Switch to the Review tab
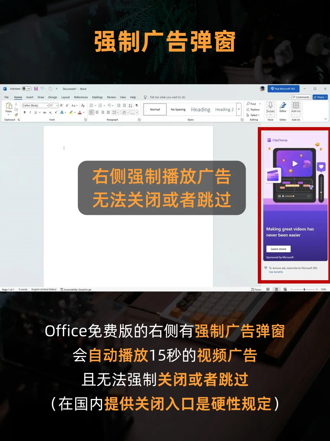The height and width of the screenshot is (441, 330). tap(112, 97)
